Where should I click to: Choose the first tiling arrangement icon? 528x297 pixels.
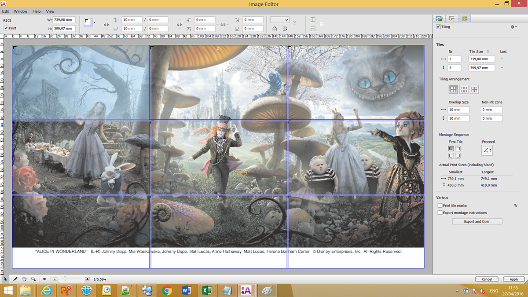point(453,89)
